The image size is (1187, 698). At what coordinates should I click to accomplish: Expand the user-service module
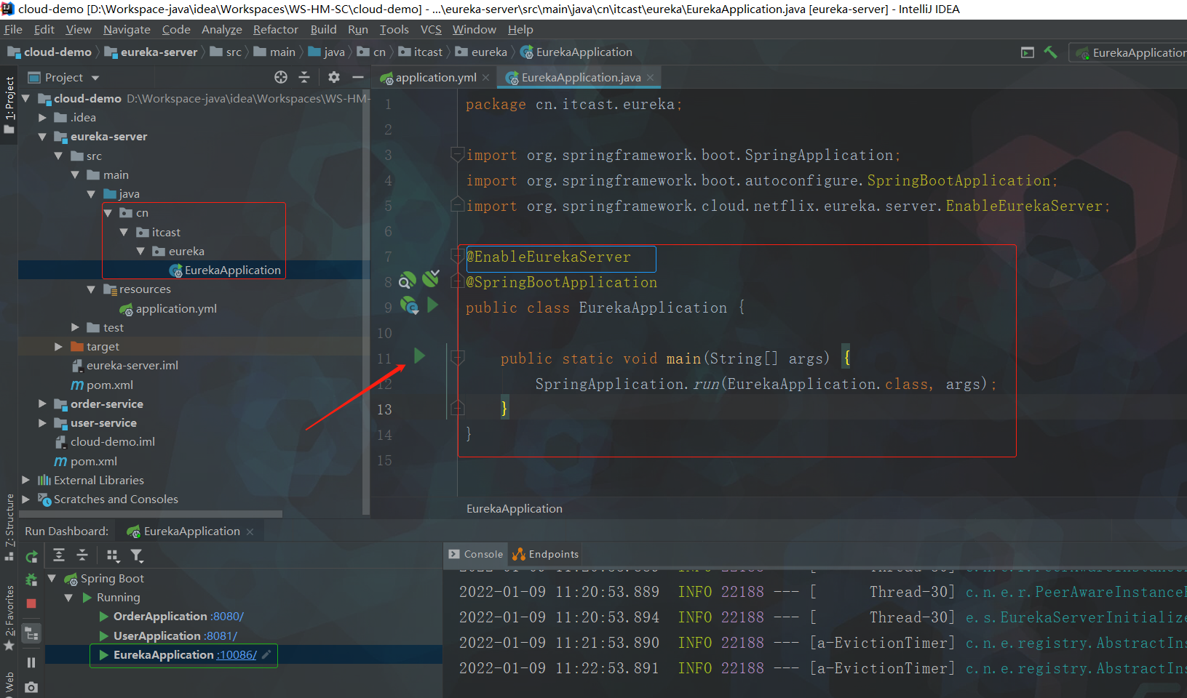[x=42, y=422]
